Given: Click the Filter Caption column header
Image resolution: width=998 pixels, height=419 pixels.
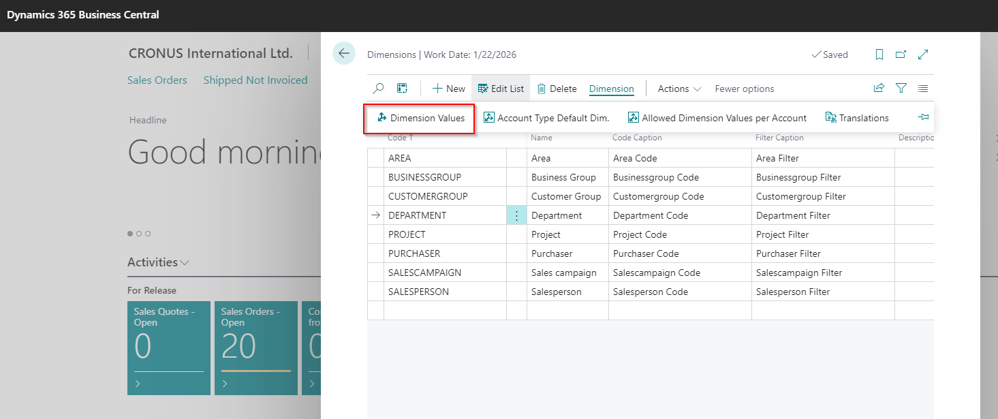Looking at the screenshot, I should [x=779, y=138].
